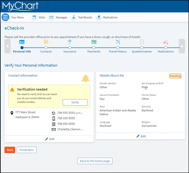
Task: Open the Medications pill icon in top bar
Action: [x=98, y=17]
